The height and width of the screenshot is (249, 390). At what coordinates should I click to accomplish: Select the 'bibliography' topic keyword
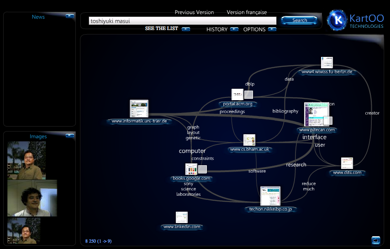point(285,111)
